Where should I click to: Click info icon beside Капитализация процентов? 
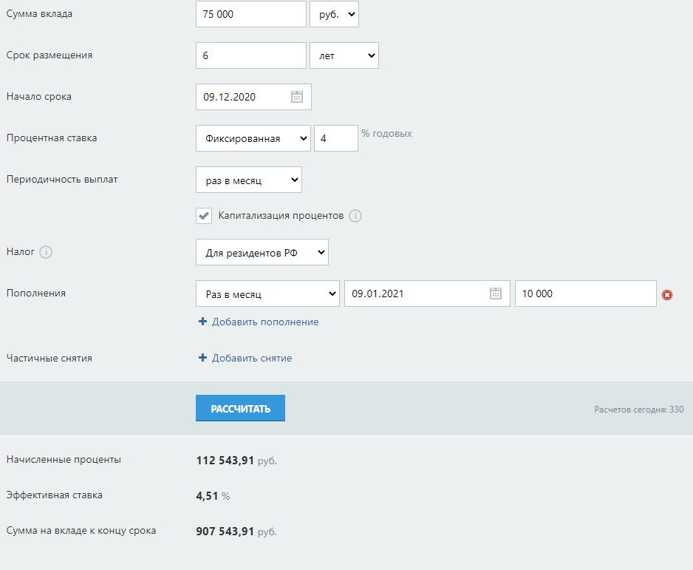coord(355,216)
